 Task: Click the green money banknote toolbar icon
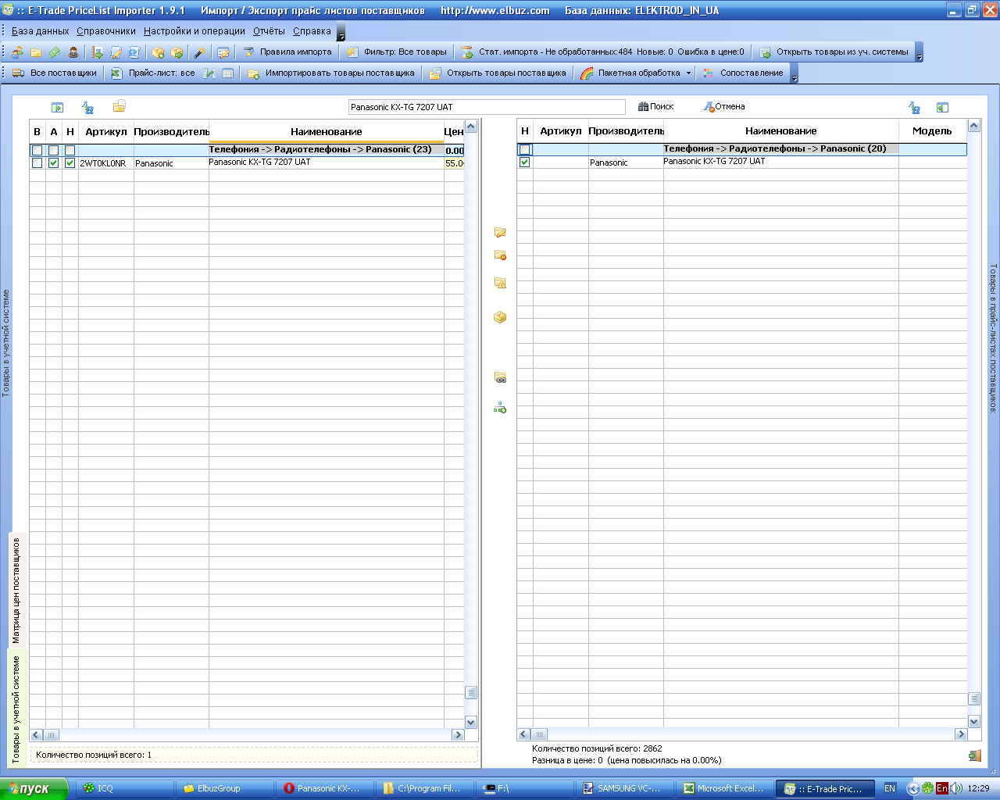click(55, 52)
